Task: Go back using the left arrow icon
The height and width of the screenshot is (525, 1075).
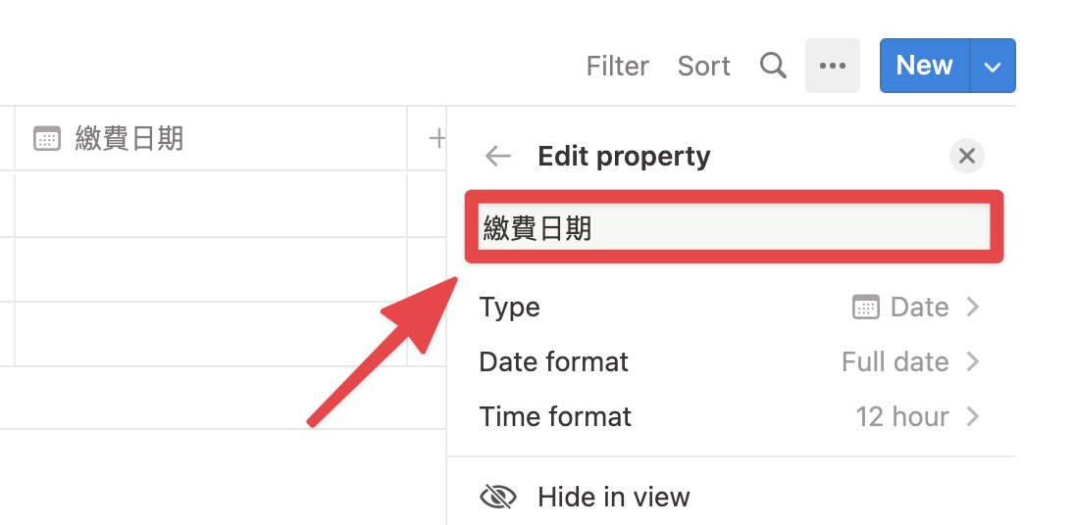Action: [497, 156]
